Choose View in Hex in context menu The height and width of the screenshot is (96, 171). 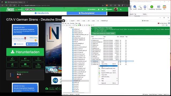point(108,64)
